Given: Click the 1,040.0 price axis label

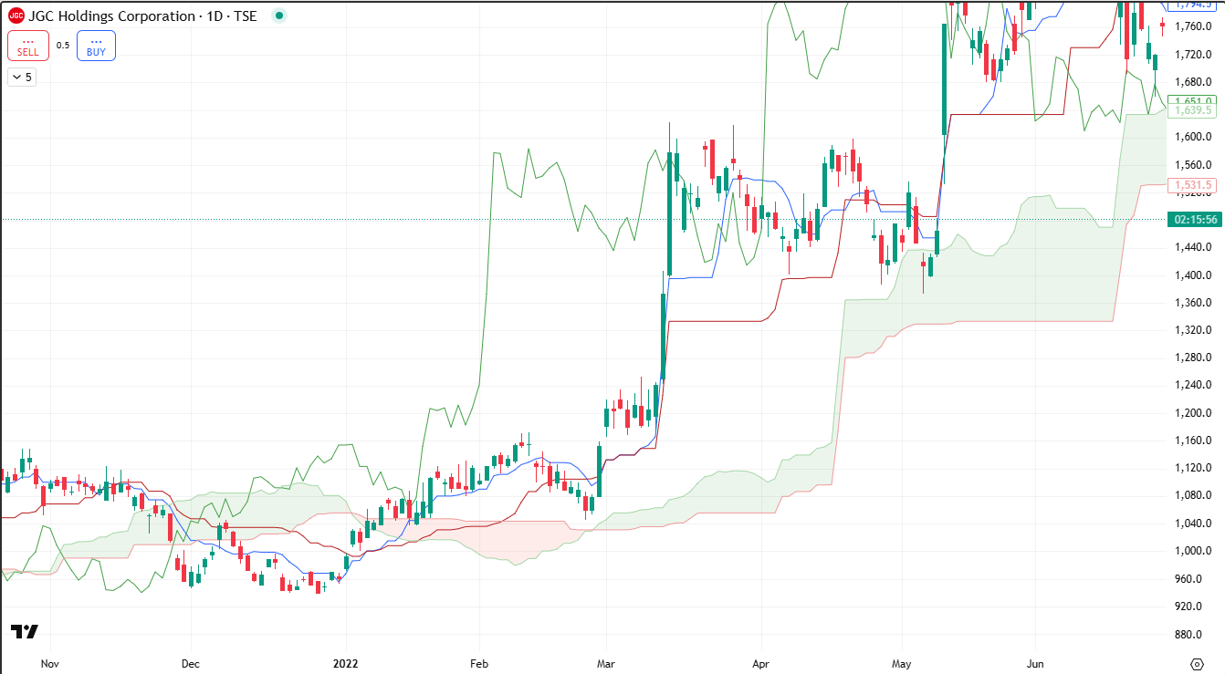Looking at the screenshot, I should tap(1193, 524).
